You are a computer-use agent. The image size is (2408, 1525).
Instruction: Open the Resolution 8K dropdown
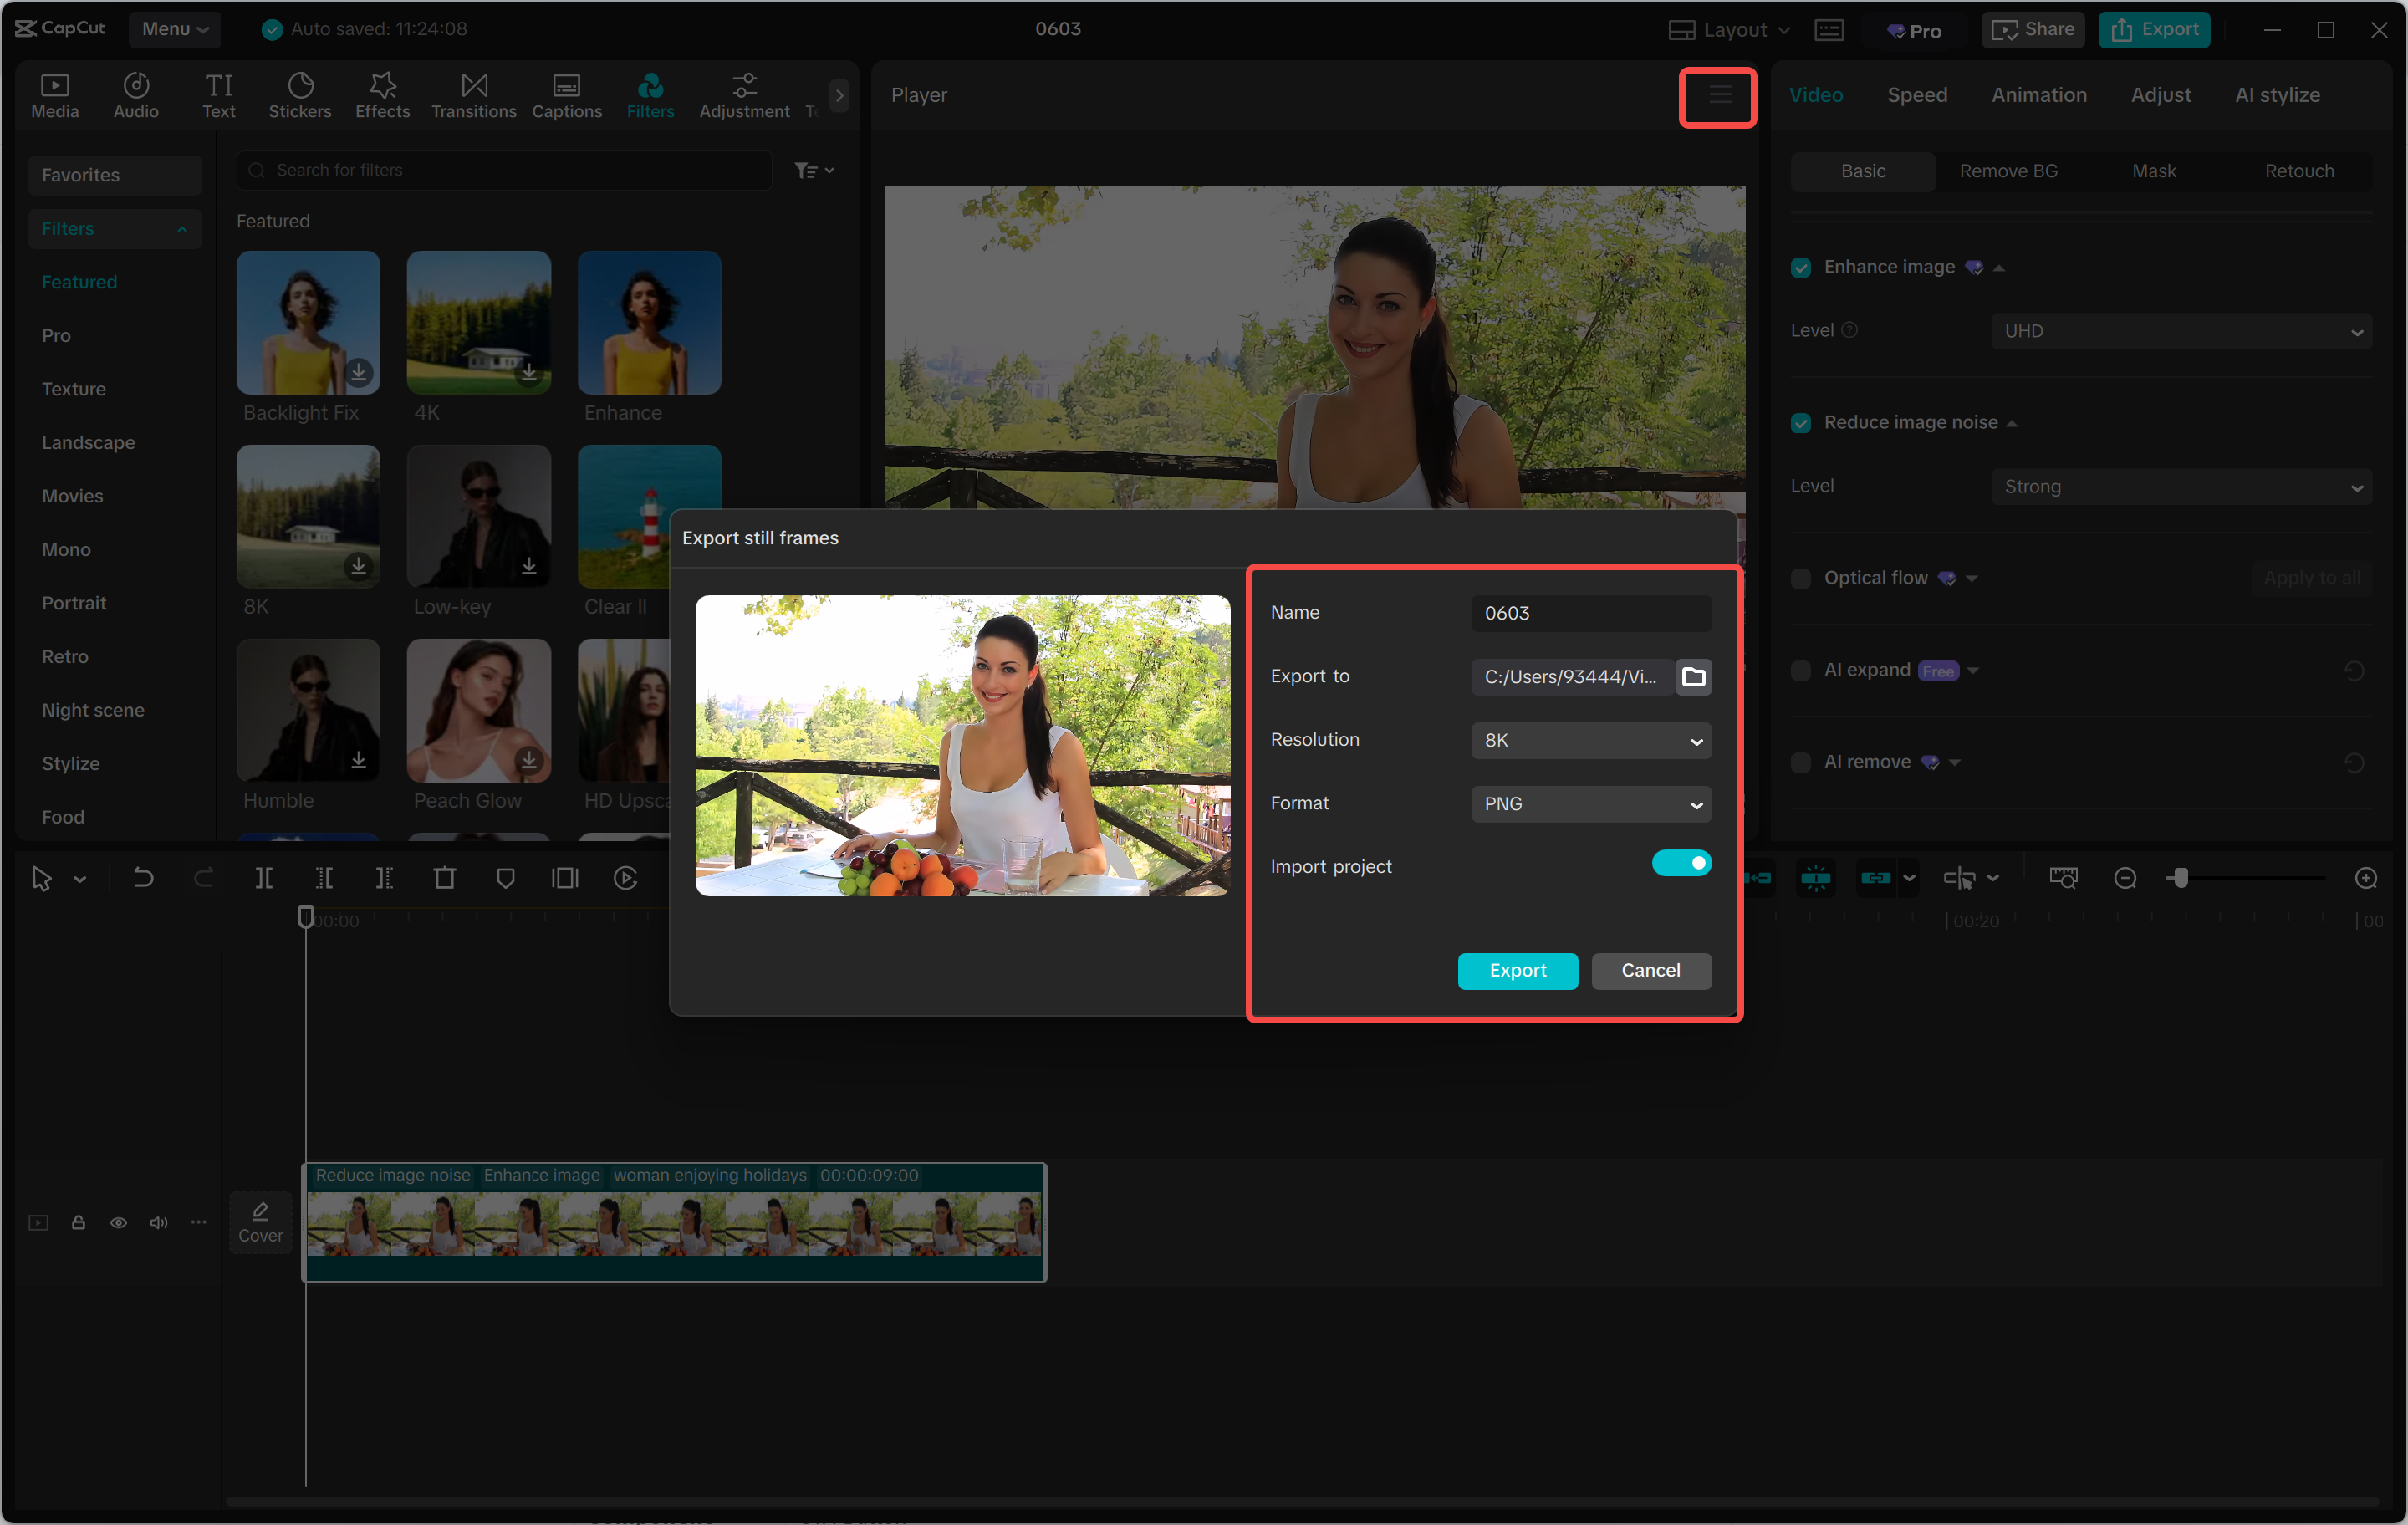pos(1590,740)
